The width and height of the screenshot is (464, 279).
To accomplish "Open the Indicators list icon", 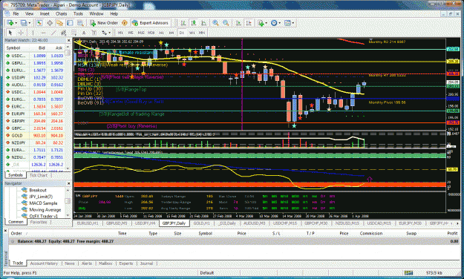I will pyautogui.click(x=261, y=23).
